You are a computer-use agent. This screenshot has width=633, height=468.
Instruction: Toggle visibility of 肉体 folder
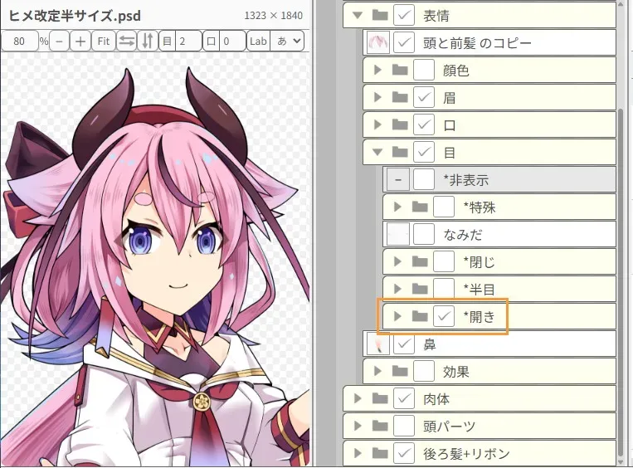[x=404, y=399]
